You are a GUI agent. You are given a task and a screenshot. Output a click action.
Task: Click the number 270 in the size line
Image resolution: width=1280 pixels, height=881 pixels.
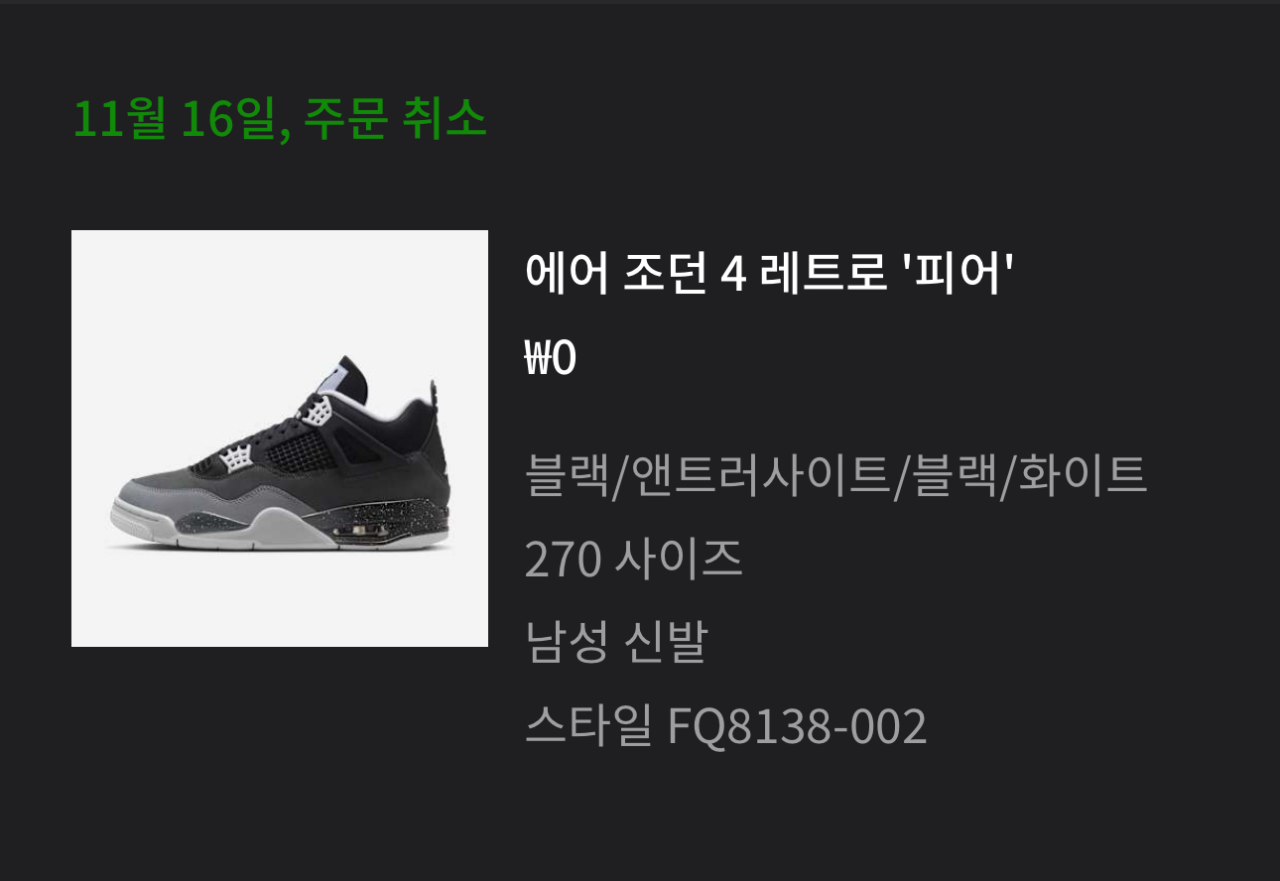click(x=563, y=561)
